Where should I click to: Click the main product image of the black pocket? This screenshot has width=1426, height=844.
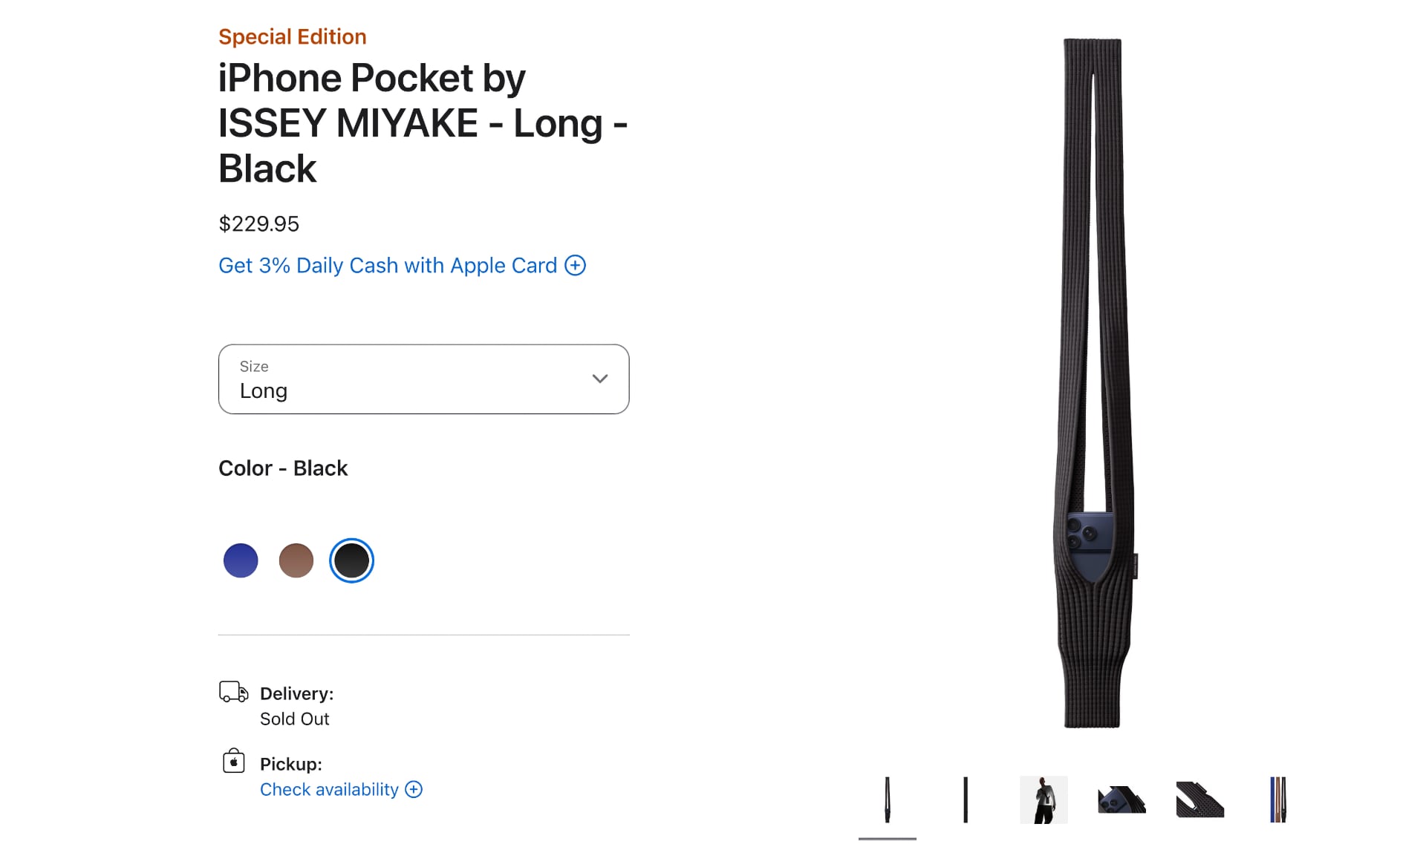tap(1092, 379)
